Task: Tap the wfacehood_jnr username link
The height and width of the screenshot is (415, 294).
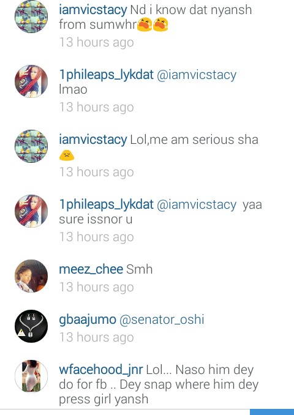Action: click(100, 370)
